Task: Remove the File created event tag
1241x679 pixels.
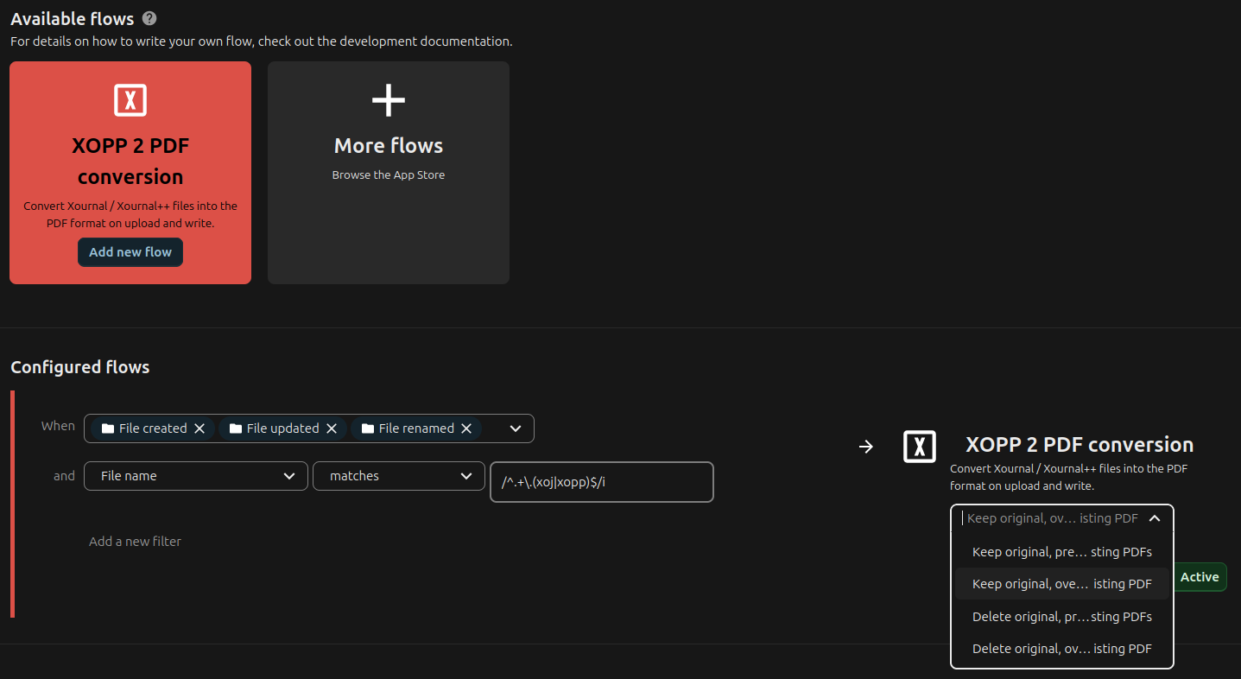Action: [x=199, y=428]
